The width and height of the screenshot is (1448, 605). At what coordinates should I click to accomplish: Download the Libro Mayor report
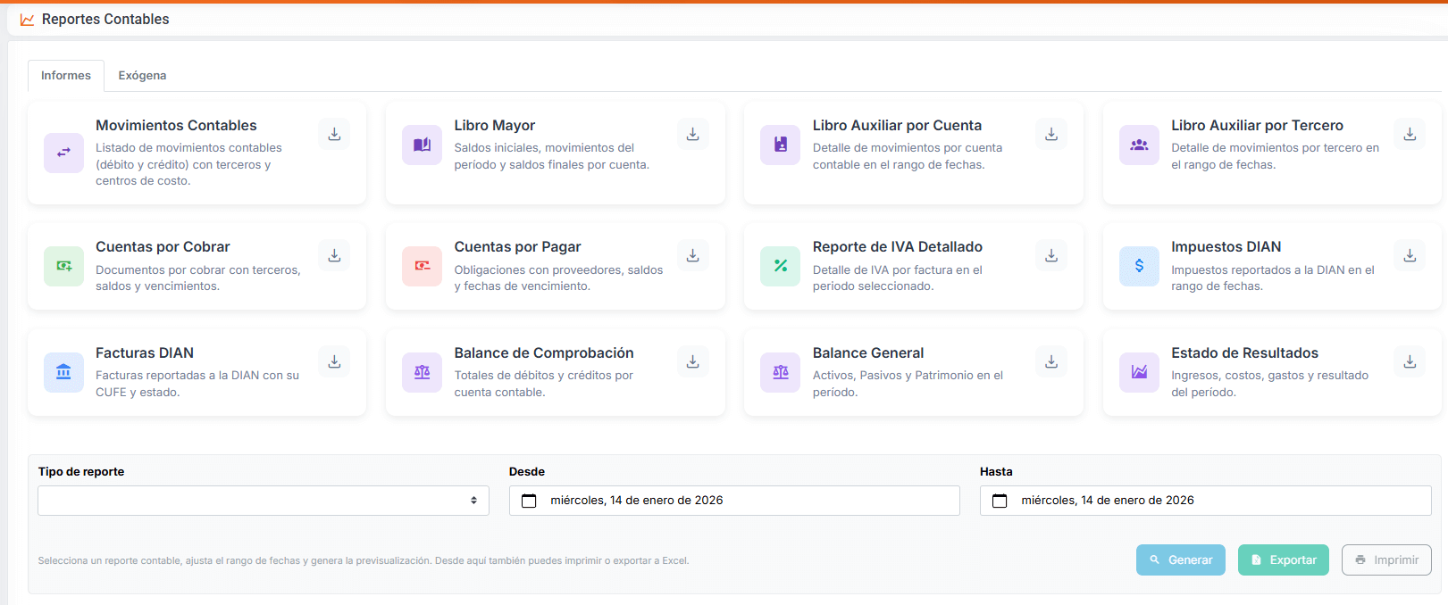(692, 134)
